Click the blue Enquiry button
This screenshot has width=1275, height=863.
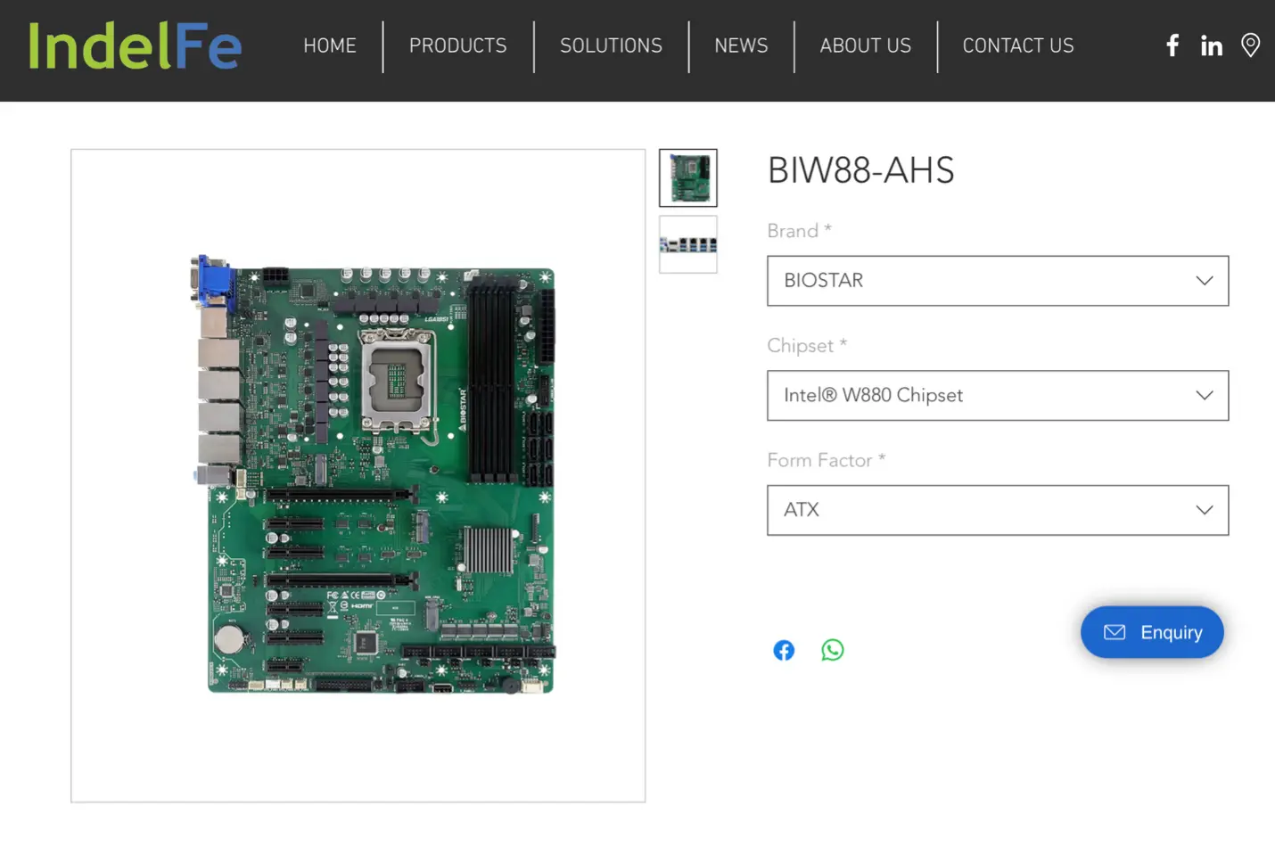[x=1152, y=632]
